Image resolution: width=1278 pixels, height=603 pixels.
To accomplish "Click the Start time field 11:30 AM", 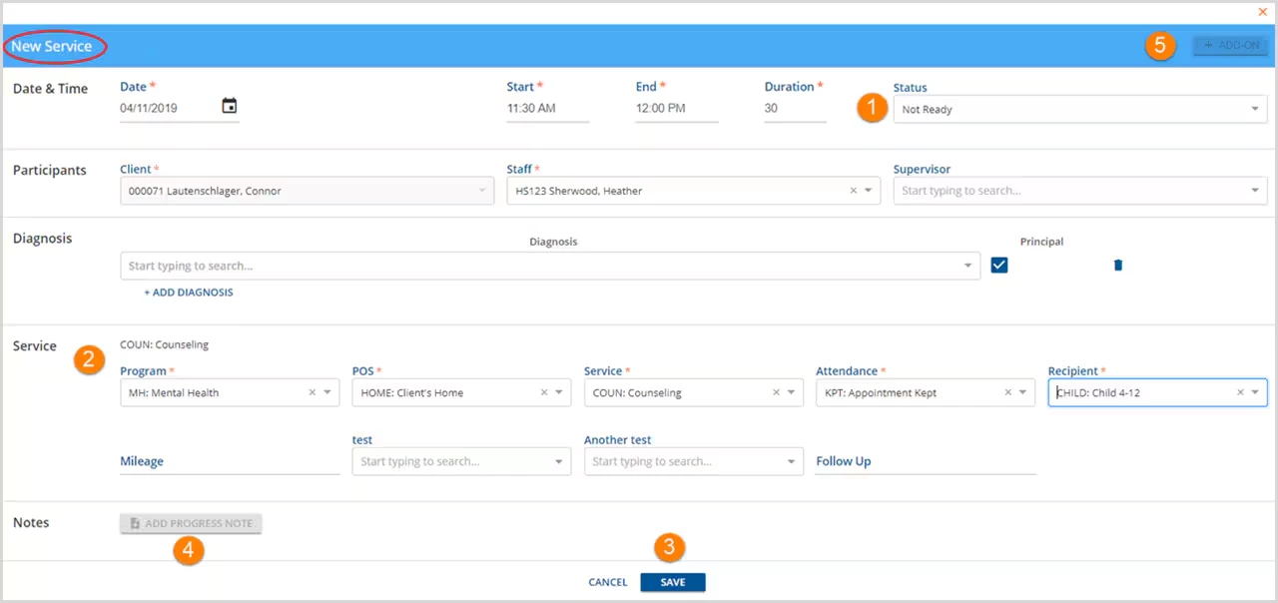I will coord(547,108).
